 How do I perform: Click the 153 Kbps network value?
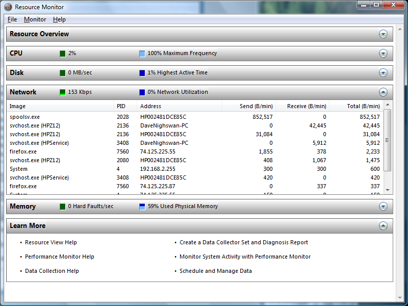80,92
